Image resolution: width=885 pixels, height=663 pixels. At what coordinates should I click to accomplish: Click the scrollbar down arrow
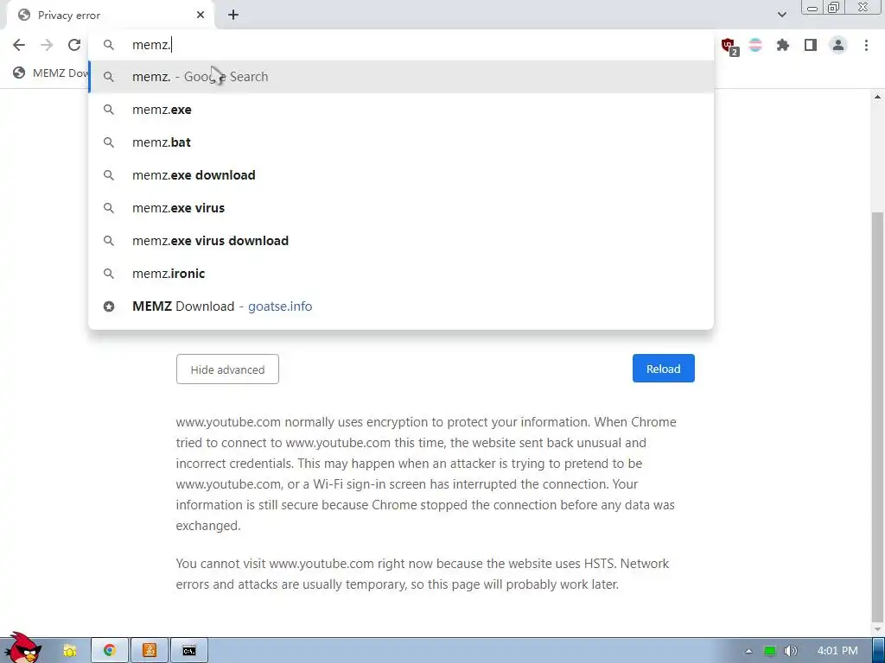click(878, 628)
